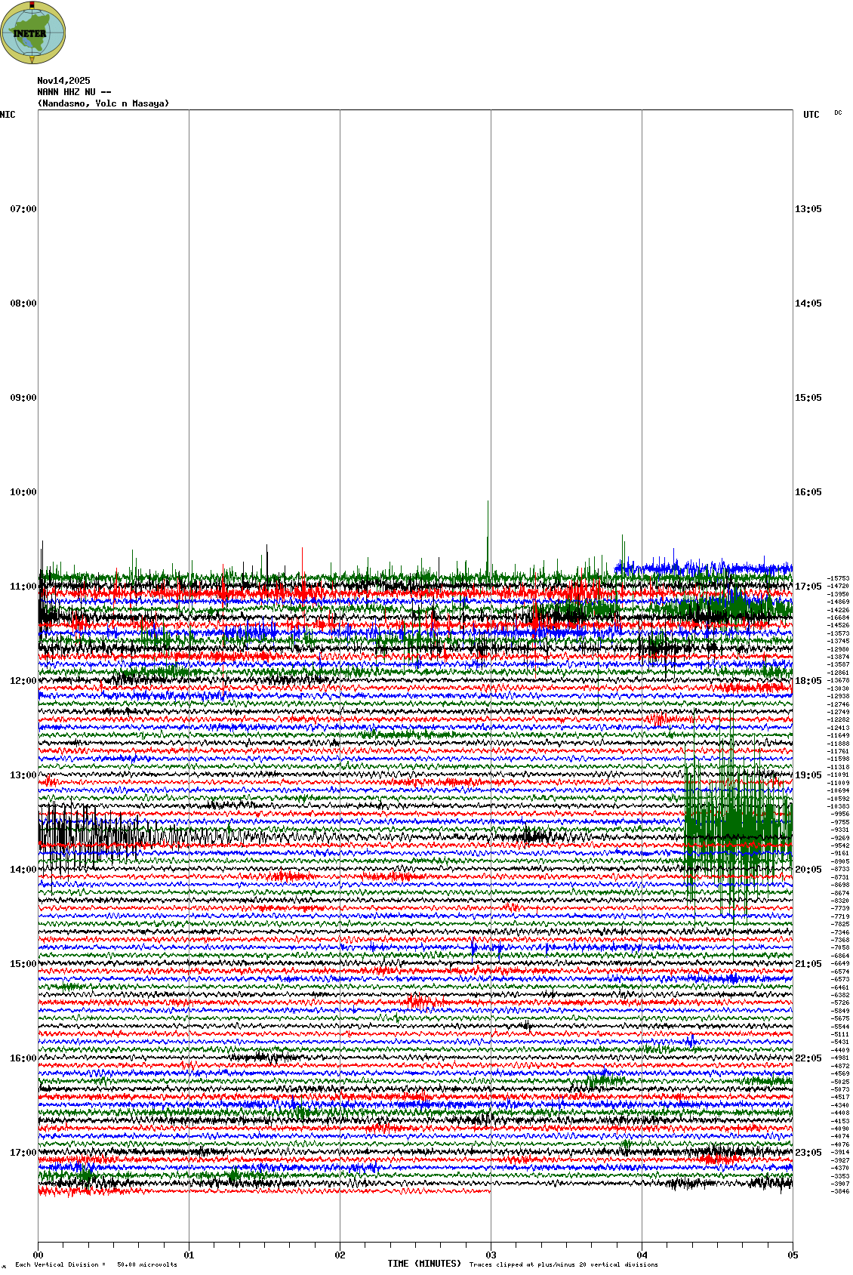Click the small DC label
853x1275 pixels.
[838, 113]
